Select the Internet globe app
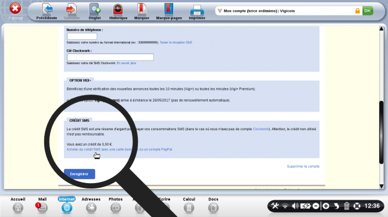This screenshot has height=217, width=388. pyautogui.click(x=67, y=208)
